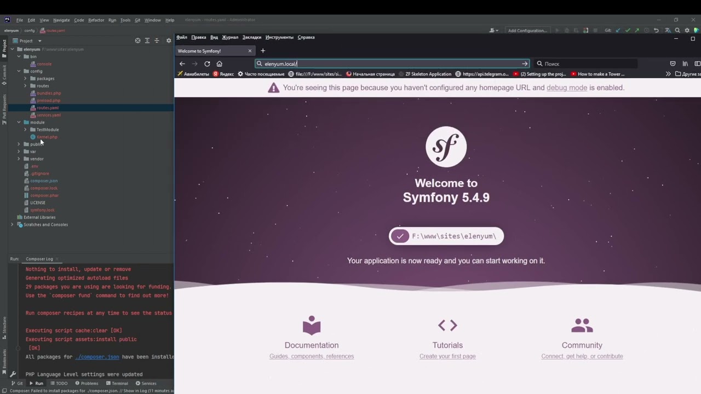Viewport: 701px width, 394px height.
Task: Open the Firefox library icon
Action: [685, 63]
